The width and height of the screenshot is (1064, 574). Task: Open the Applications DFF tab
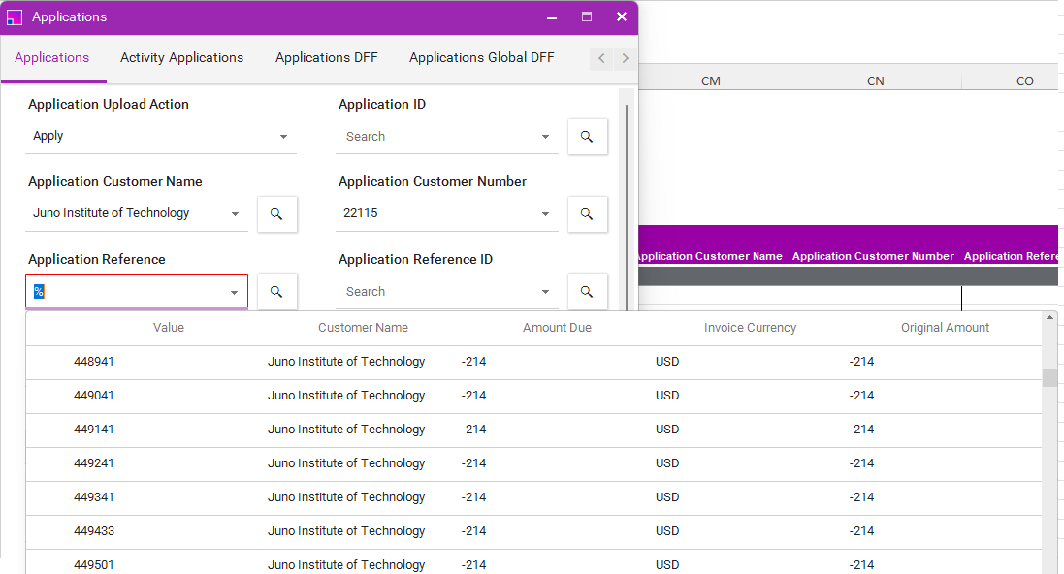(327, 57)
